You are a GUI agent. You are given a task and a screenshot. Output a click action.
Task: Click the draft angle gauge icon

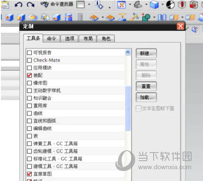(x=45, y=17)
